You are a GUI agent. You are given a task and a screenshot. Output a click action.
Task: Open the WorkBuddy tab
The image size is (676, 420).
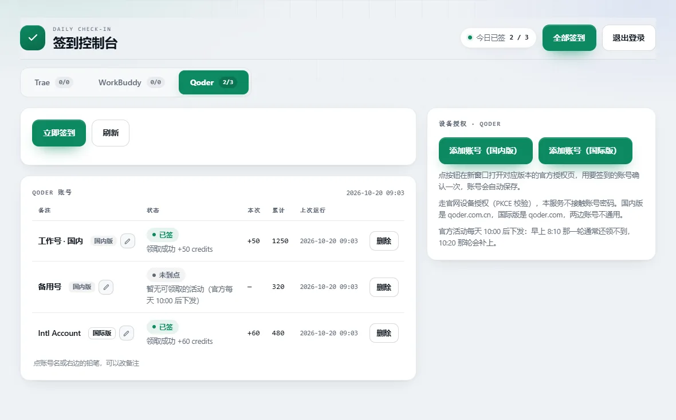pos(131,82)
